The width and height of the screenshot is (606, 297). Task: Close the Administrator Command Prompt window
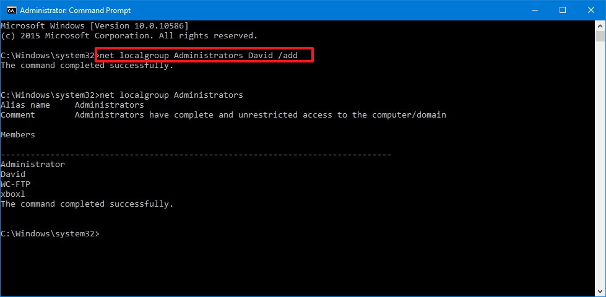click(591, 10)
